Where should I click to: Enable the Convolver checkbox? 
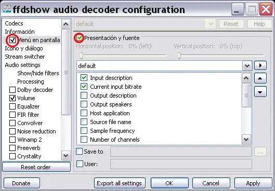[x=12, y=123]
